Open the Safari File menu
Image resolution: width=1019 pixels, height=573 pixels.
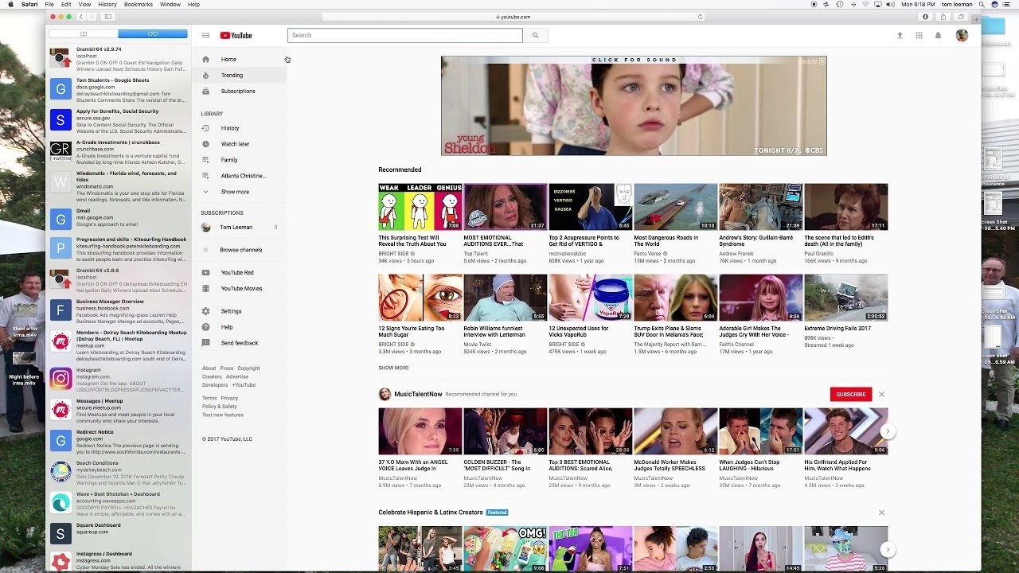point(49,4)
